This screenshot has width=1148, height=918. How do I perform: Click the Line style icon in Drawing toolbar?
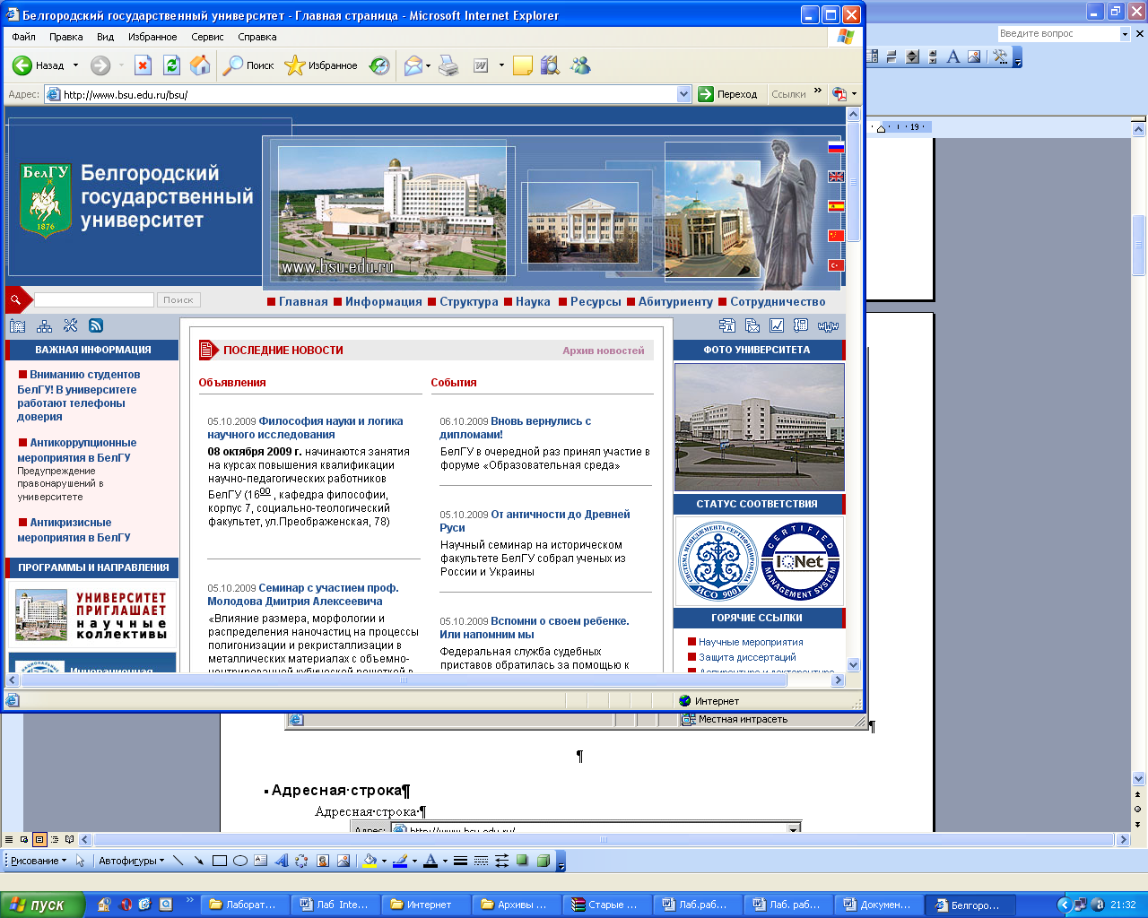pyautogui.click(x=460, y=861)
